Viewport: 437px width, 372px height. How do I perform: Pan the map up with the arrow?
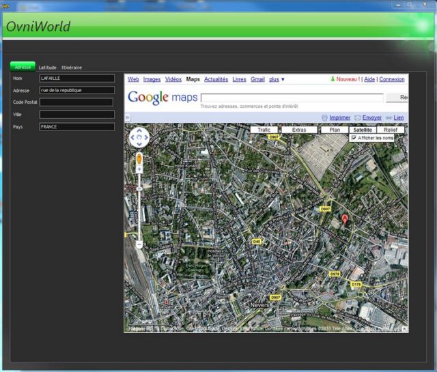(x=139, y=130)
